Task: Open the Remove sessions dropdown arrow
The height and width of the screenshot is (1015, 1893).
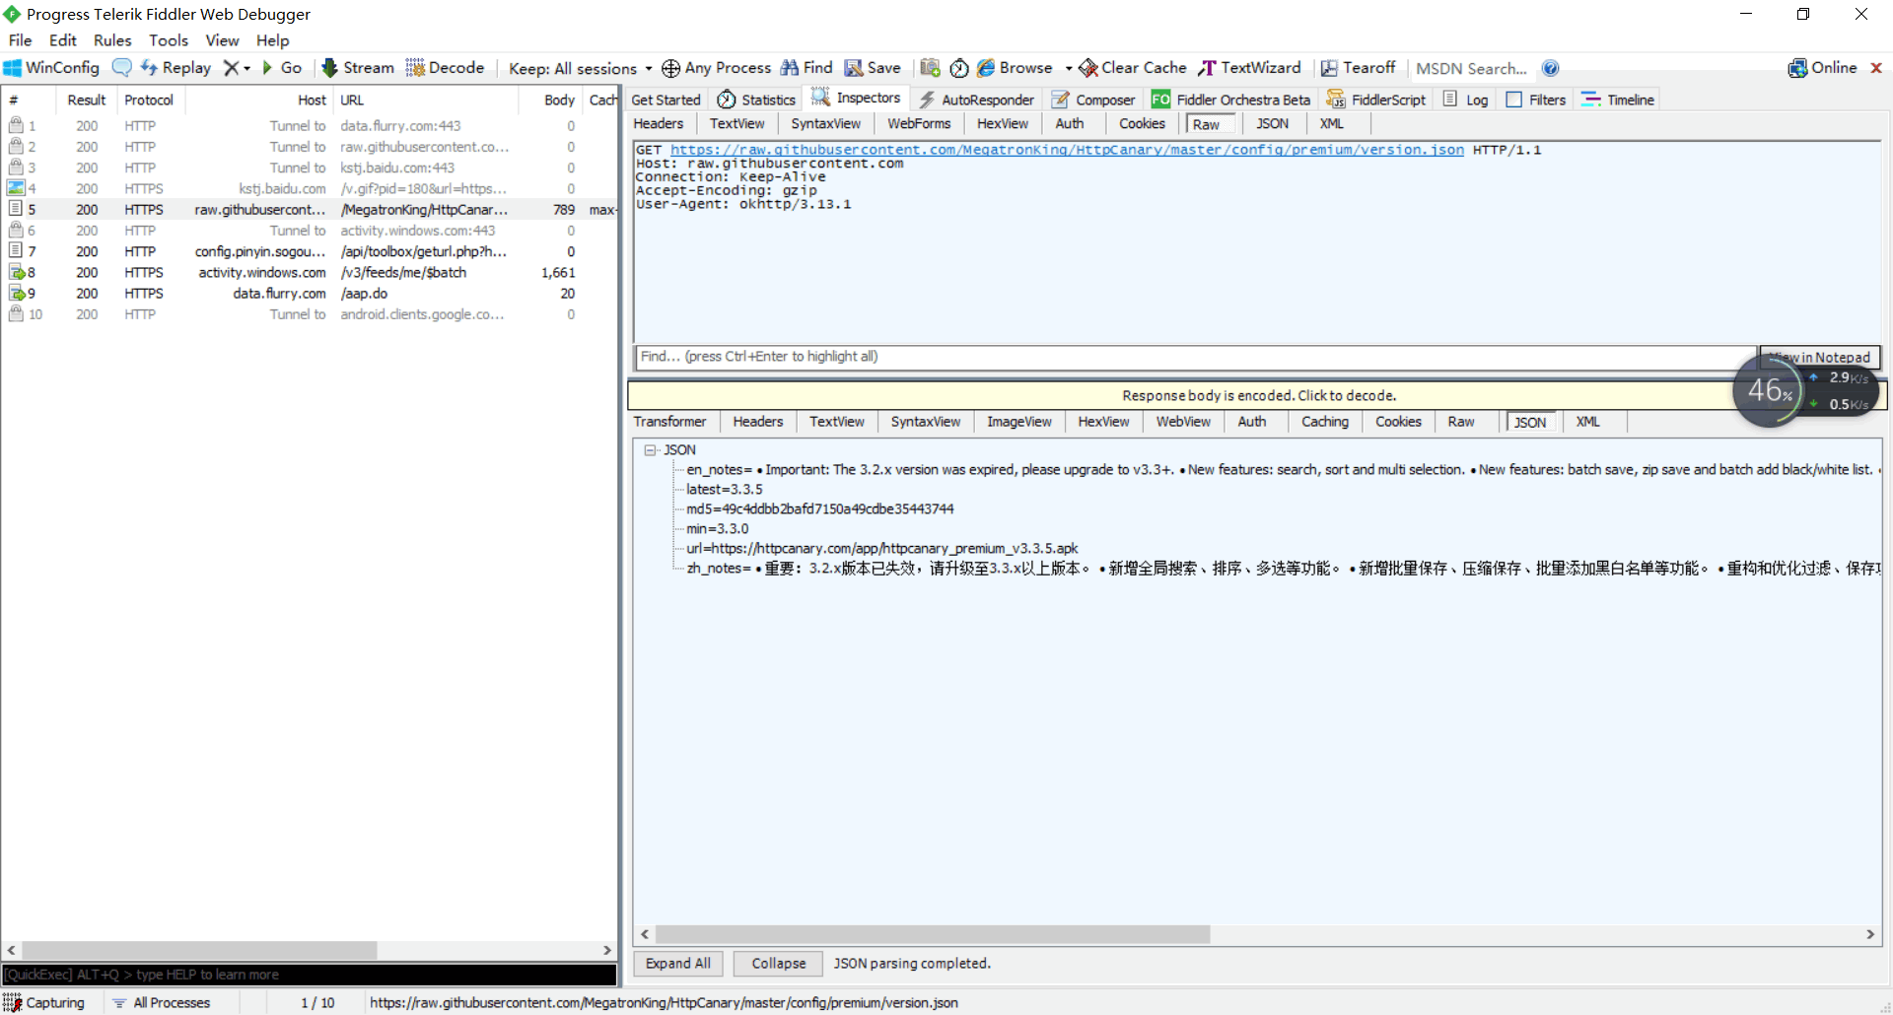Action: pos(246,68)
